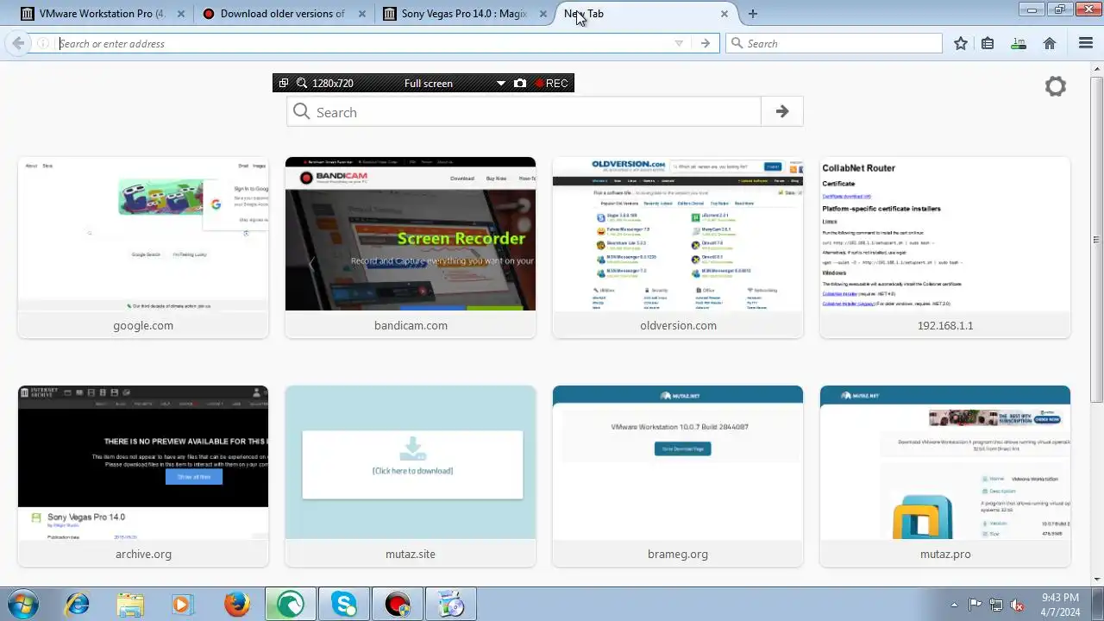Screen dimensions: 1104x621
Task: Click the toolbar Search field
Action: click(834, 43)
